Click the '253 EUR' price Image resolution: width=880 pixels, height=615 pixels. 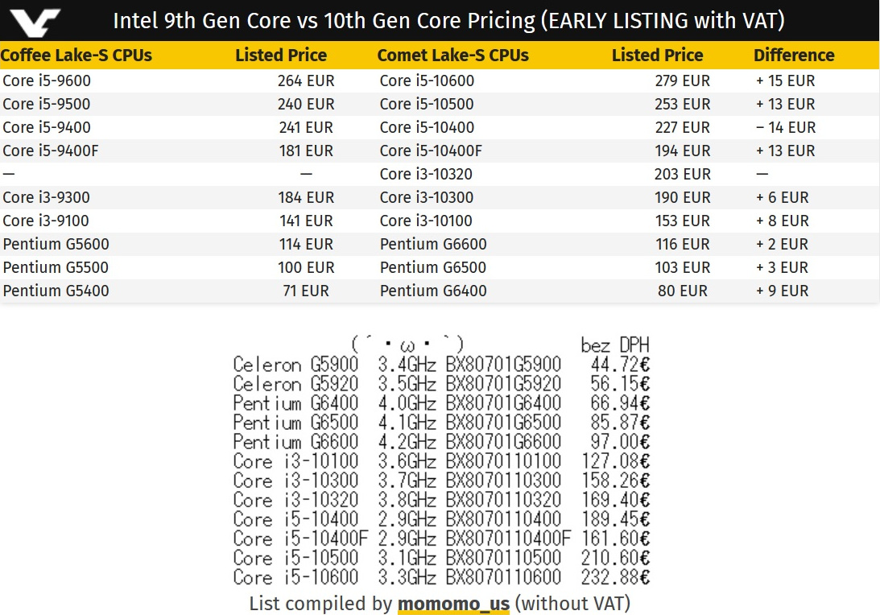click(x=683, y=105)
